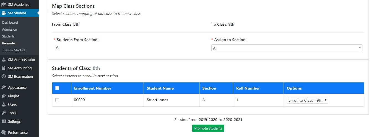Check the box for student Stuart Jones

coord(57,100)
